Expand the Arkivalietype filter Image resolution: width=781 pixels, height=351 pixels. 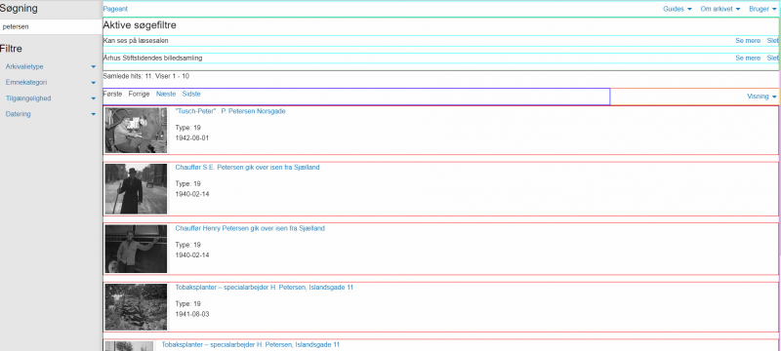click(x=51, y=66)
